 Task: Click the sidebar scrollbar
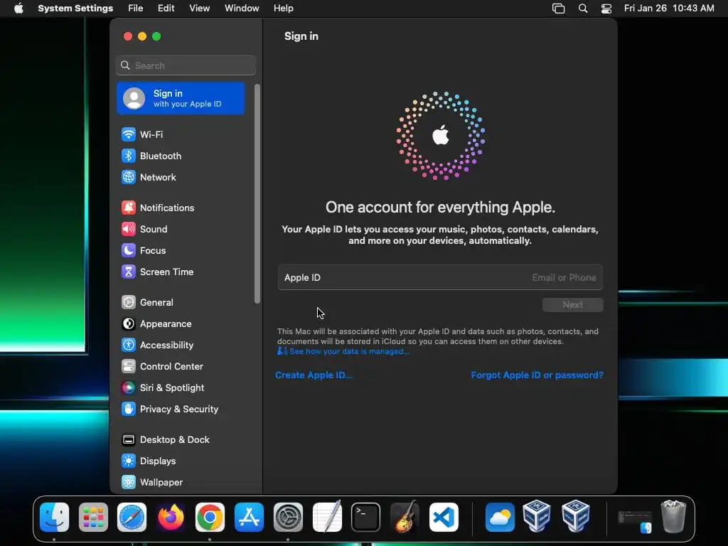[x=257, y=193]
